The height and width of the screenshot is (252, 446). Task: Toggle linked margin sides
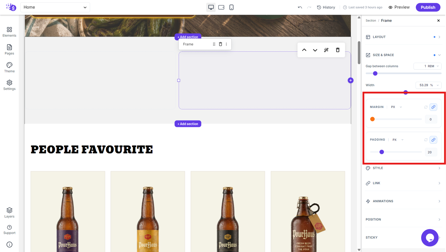(433, 107)
